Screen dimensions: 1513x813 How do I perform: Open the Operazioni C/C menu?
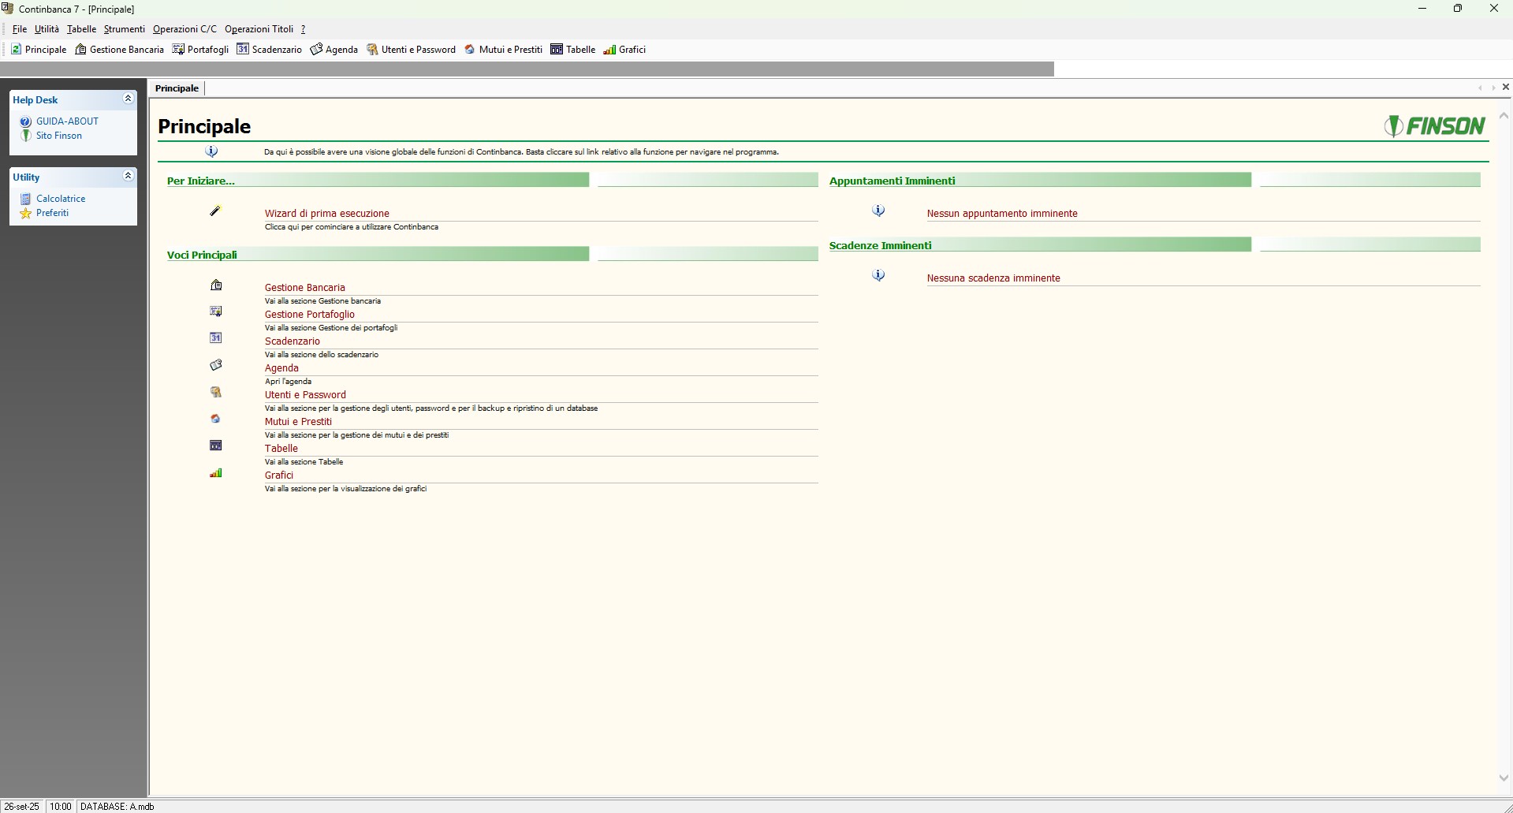coord(184,29)
